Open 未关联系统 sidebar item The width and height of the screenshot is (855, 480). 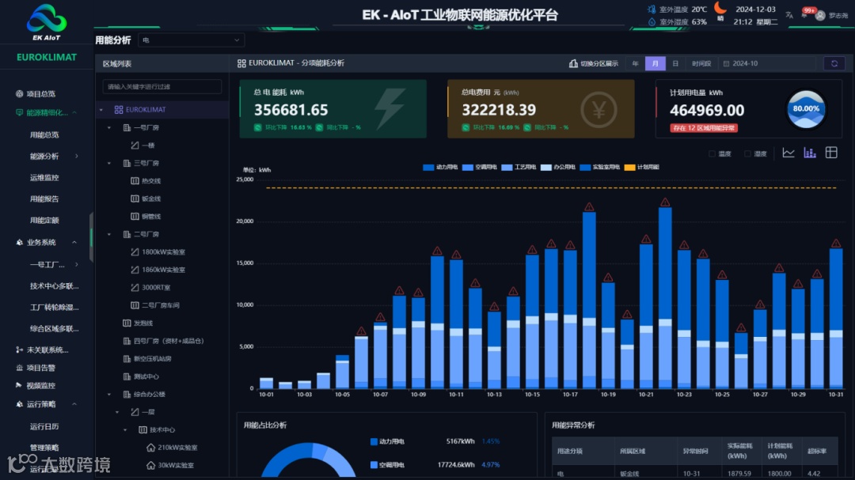click(x=42, y=350)
